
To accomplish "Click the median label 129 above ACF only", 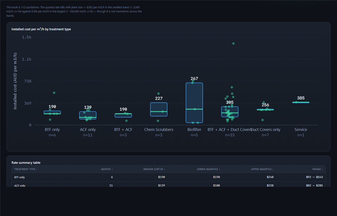I will point(88,107).
